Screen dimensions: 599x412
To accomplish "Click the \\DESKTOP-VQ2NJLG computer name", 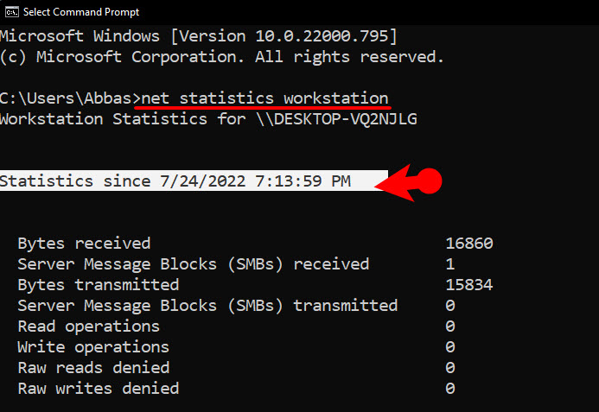I will click(x=337, y=119).
